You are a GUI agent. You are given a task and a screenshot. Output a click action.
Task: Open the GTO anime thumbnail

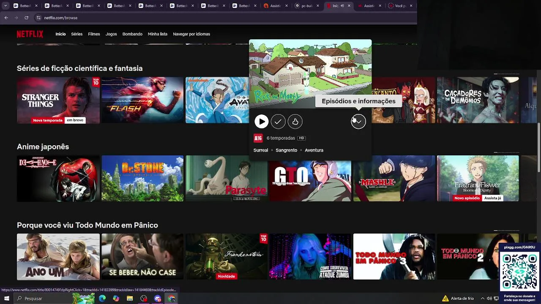pyautogui.click(x=310, y=181)
